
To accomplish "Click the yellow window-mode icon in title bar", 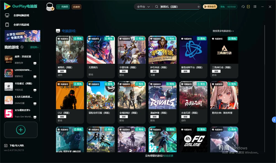I will (248, 7).
